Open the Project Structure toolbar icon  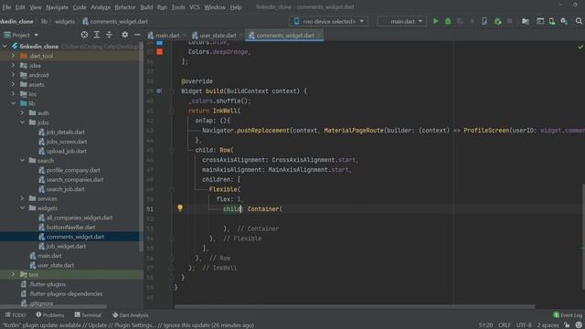(526, 21)
